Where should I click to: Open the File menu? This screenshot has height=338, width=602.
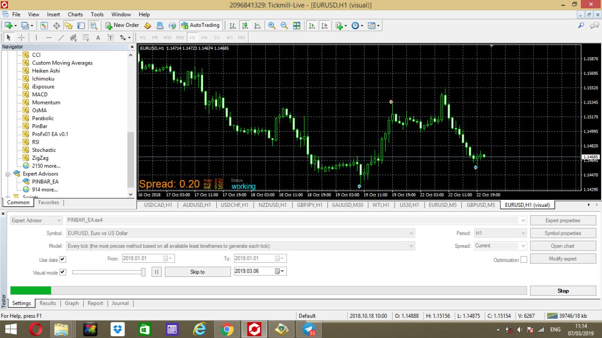tap(16, 15)
